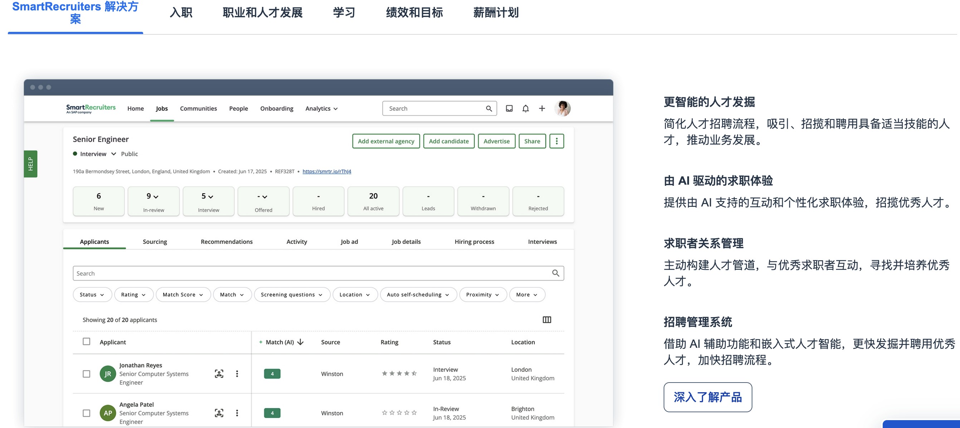Screen dimensions: 960x428
Task: Go to the Home menu item
Action: pos(135,108)
